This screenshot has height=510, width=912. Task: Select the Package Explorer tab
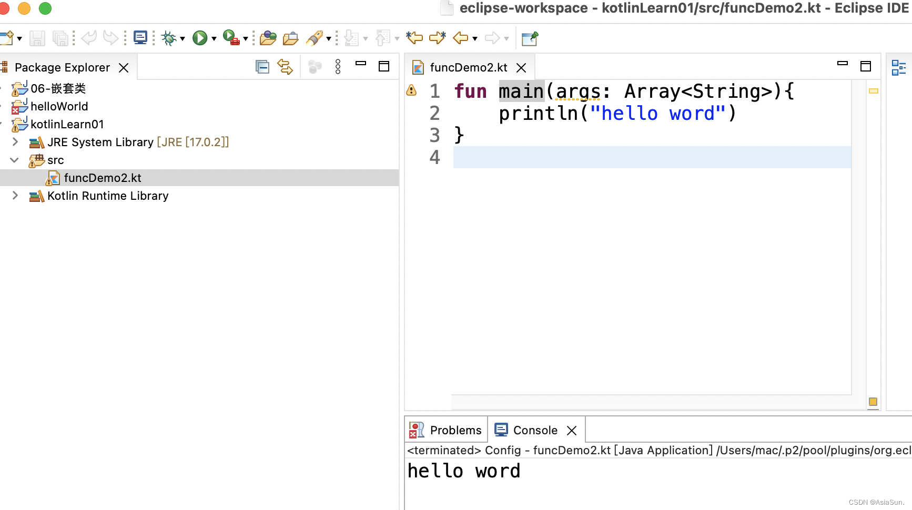62,67
